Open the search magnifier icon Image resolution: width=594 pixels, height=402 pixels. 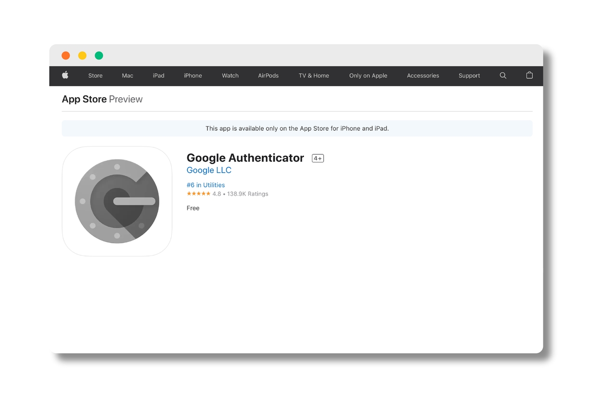(x=503, y=76)
